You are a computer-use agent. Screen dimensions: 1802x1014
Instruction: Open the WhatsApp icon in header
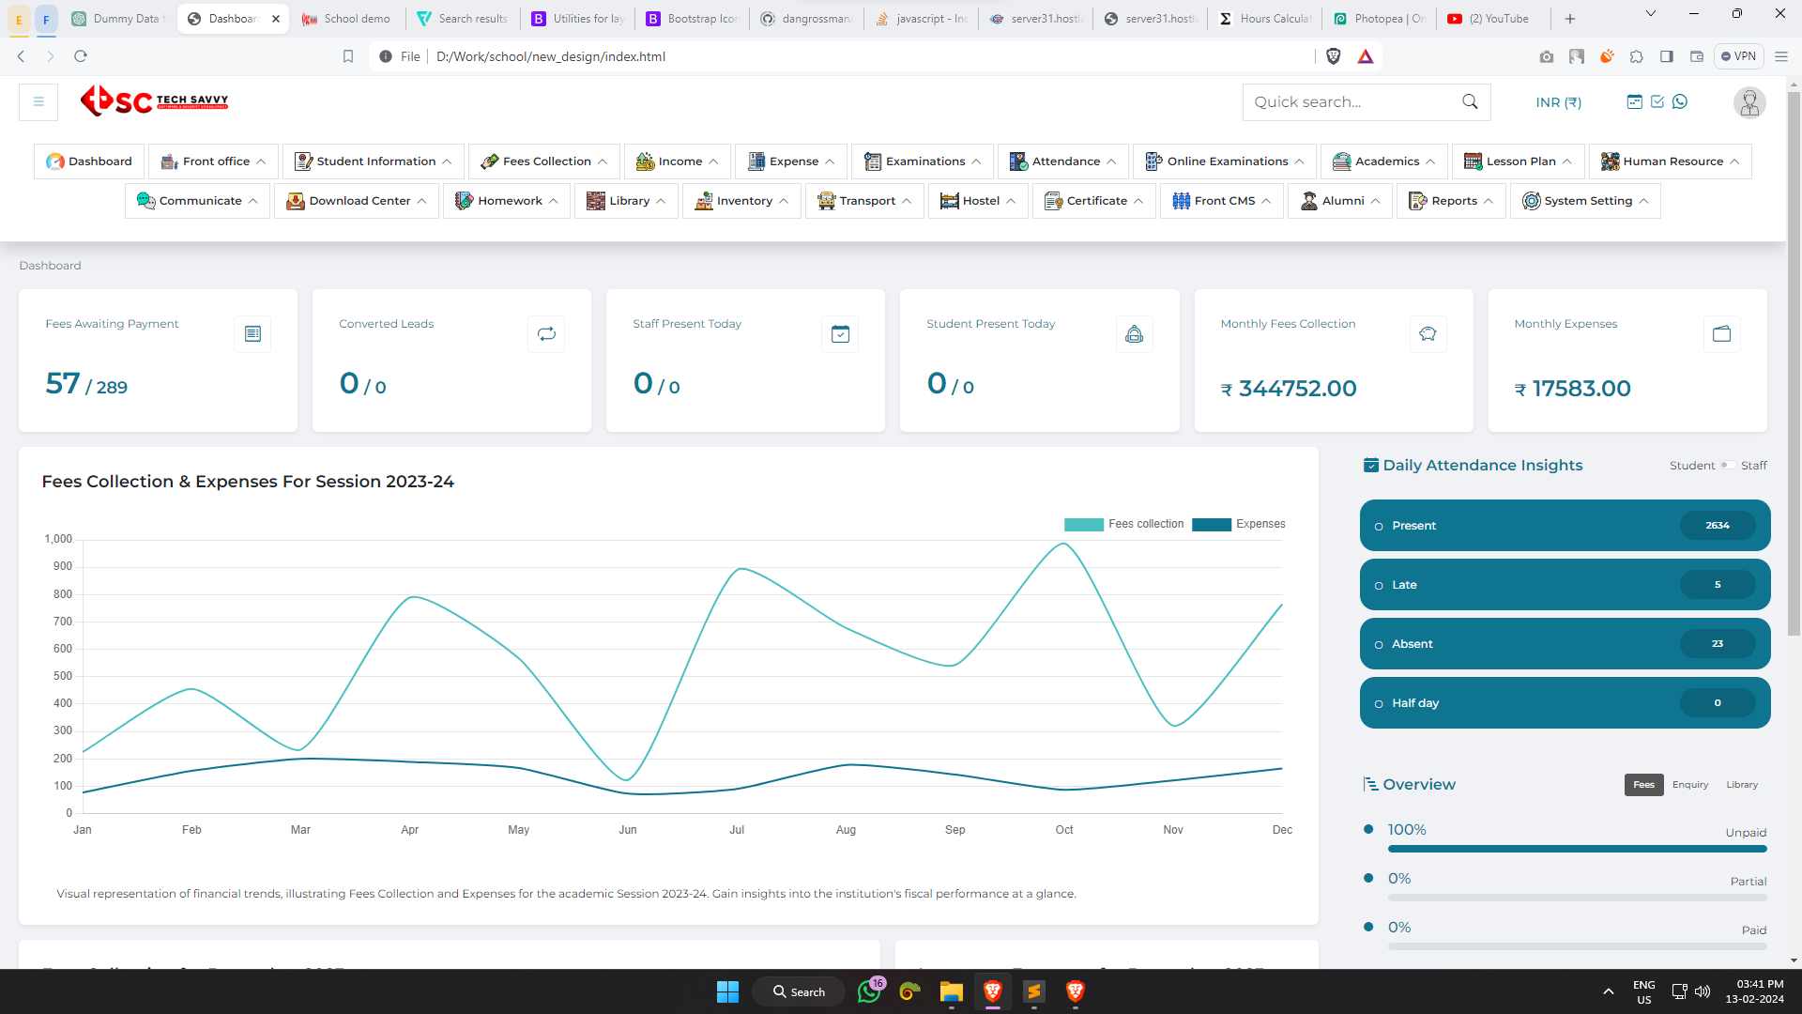click(1680, 101)
